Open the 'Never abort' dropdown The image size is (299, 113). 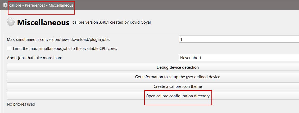[x=239, y=58]
